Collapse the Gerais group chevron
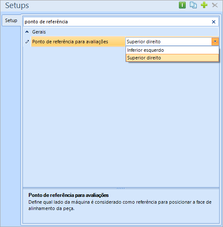 coord(27,32)
